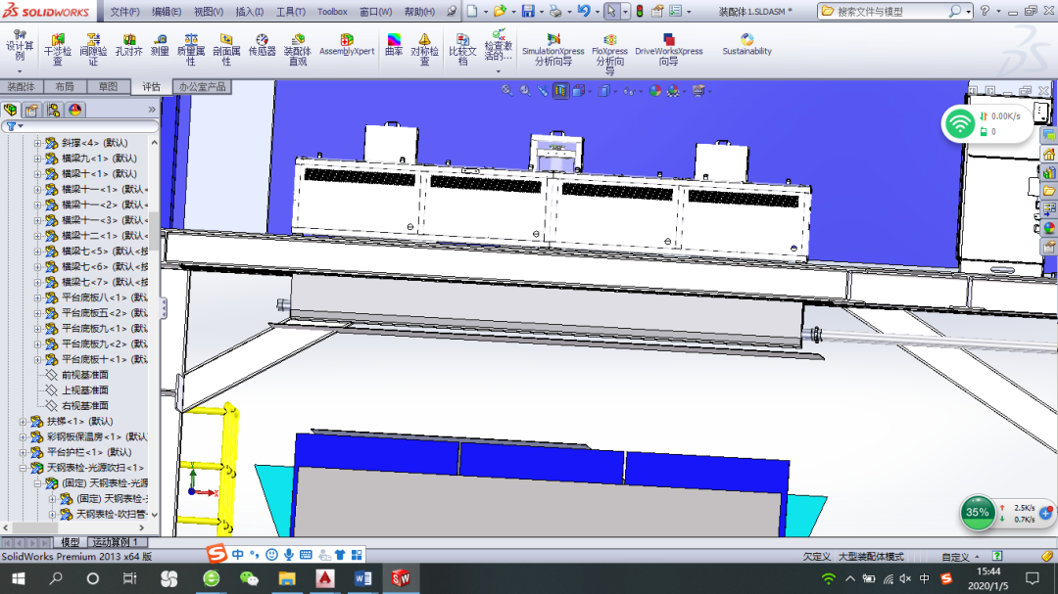Toggle the rebuild traffic light icon
1058x594 pixels.
tap(639, 12)
